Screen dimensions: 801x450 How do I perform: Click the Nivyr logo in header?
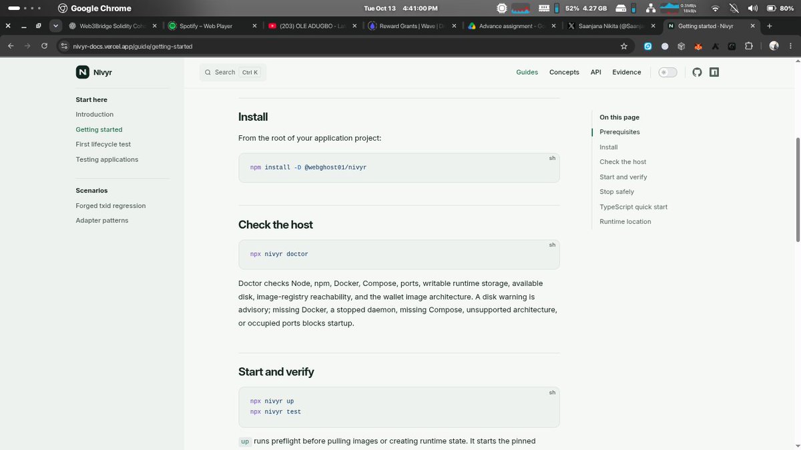coord(93,72)
